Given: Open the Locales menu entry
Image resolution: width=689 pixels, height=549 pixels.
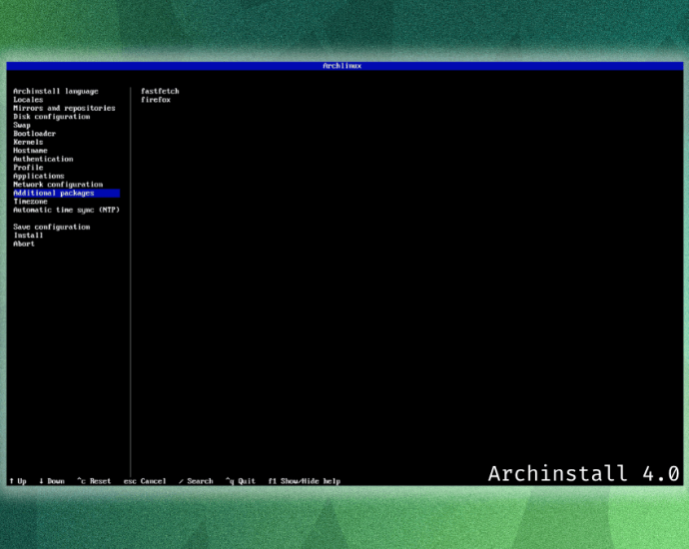Looking at the screenshot, I should point(28,100).
